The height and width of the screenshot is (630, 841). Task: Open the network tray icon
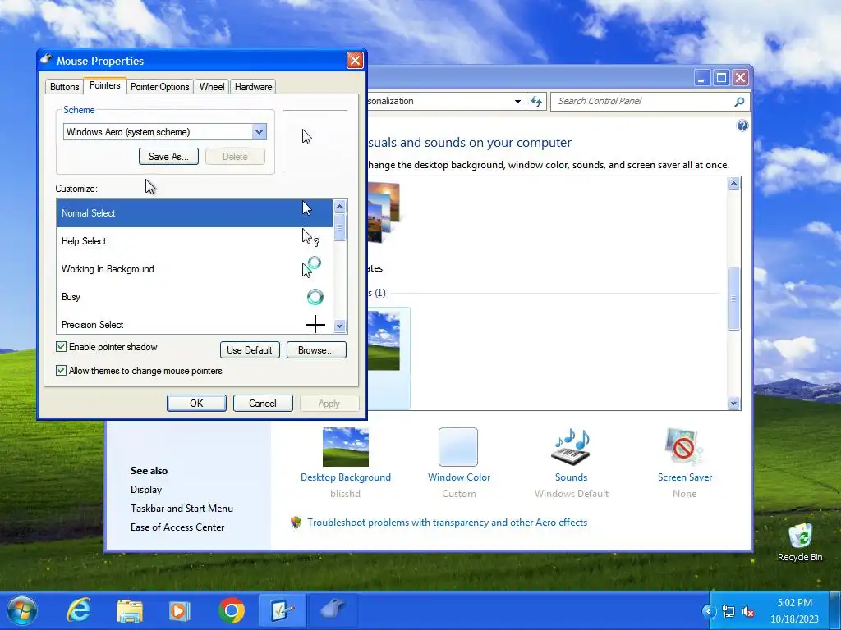coord(728,611)
